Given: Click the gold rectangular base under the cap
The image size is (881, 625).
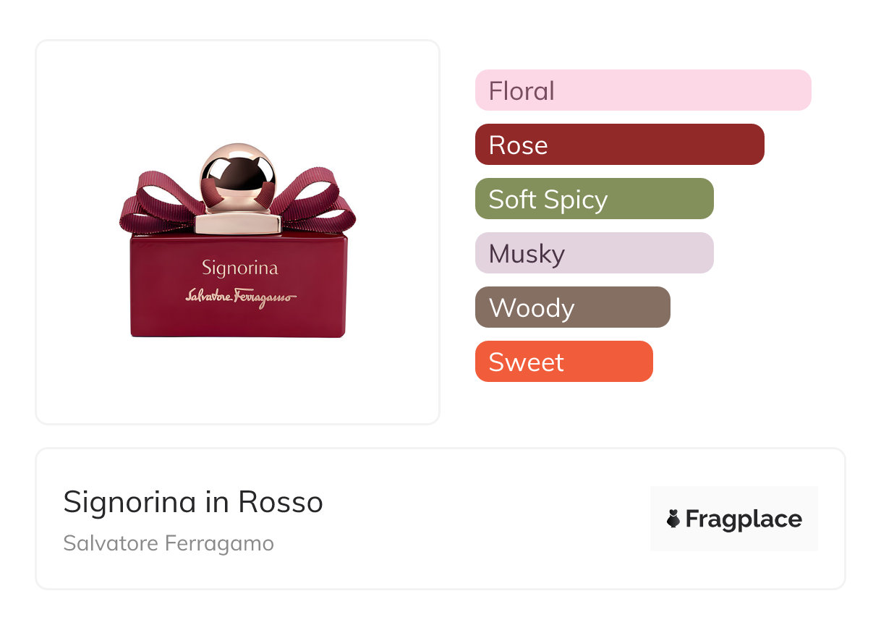Looking at the screenshot, I should point(238,224).
